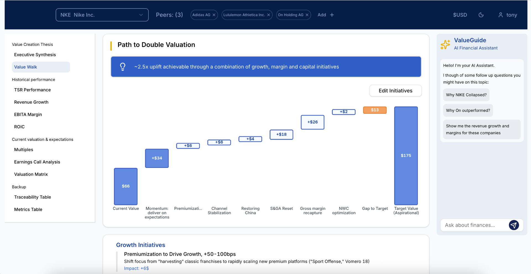Navigate to TSR Performance page
This screenshot has width=531, height=274.
click(x=32, y=90)
